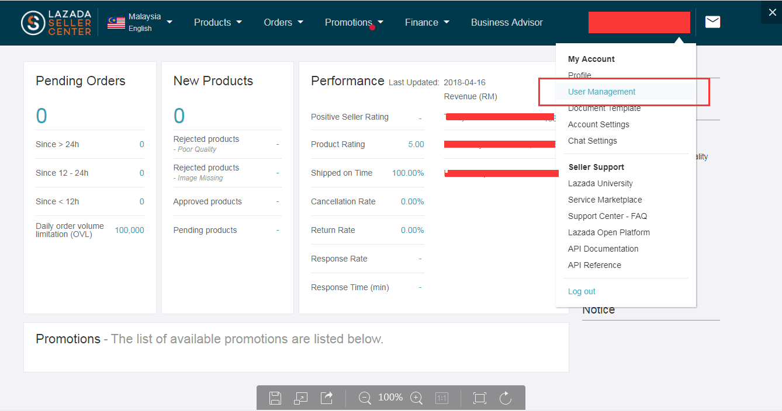The width and height of the screenshot is (782, 411).
Task: Click the save icon in viewer toolbar
Action: (x=275, y=398)
